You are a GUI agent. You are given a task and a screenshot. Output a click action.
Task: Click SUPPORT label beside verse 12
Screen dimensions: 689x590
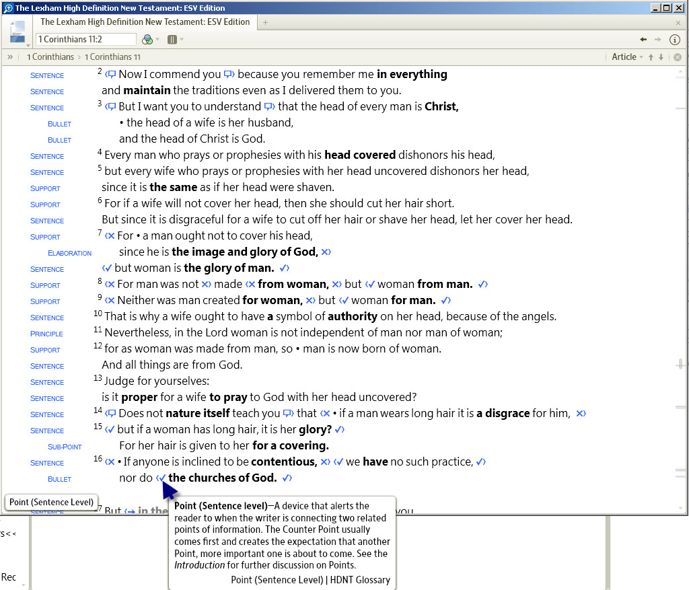[45, 350]
